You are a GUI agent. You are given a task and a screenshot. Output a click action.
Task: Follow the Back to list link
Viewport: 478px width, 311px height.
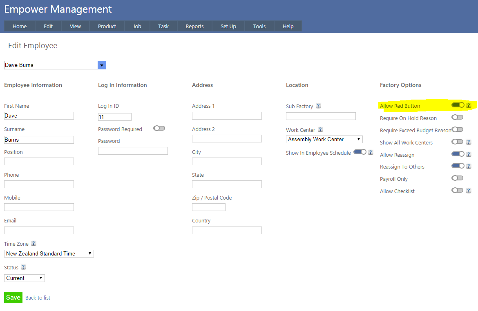pos(38,298)
